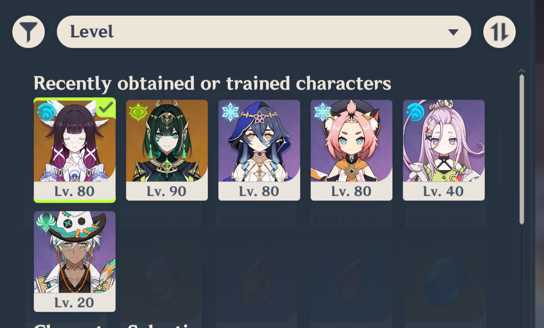Select the green-haired Lv. 90 character
This screenshot has height=328, width=544.
point(167,150)
